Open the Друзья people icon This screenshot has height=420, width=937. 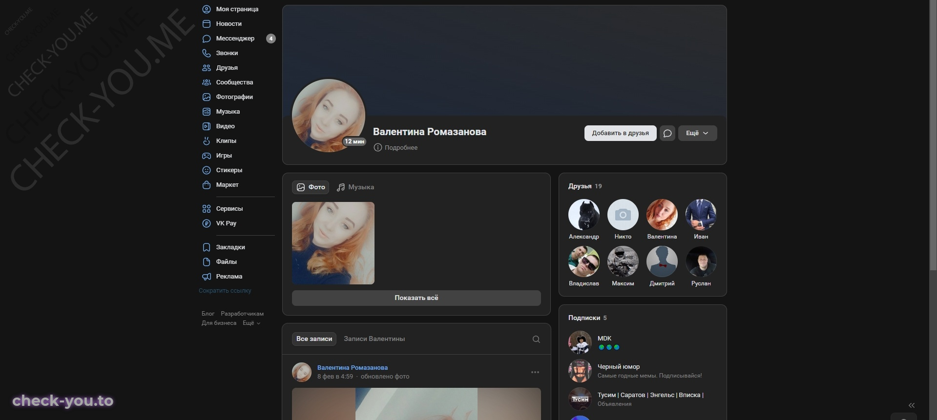click(x=207, y=68)
